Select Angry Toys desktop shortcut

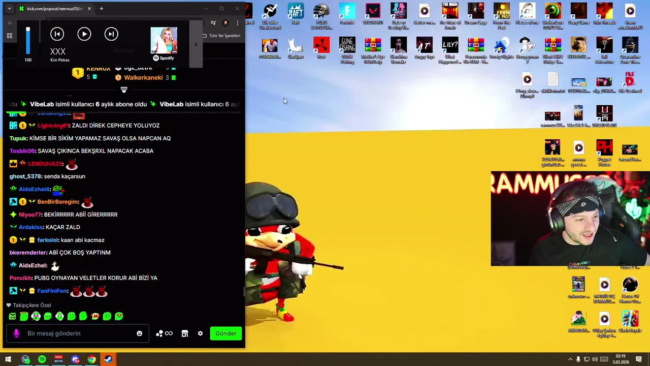[x=424, y=48]
